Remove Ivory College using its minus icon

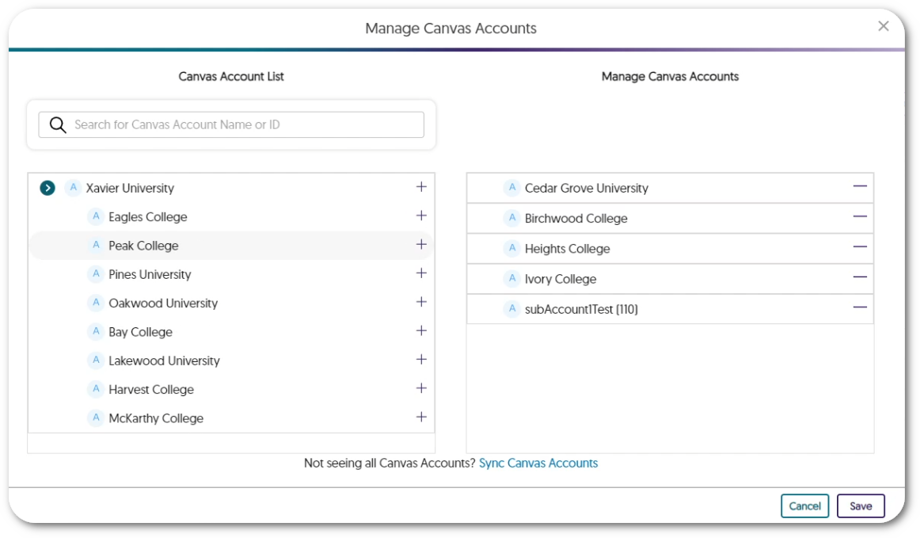(x=859, y=278)
